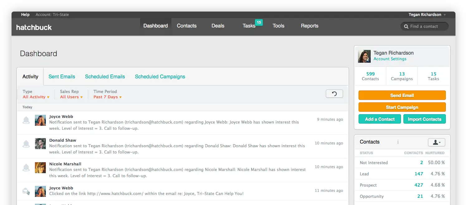Click the Today date header
Screen dimensions: 467x205
coord(27,107)
